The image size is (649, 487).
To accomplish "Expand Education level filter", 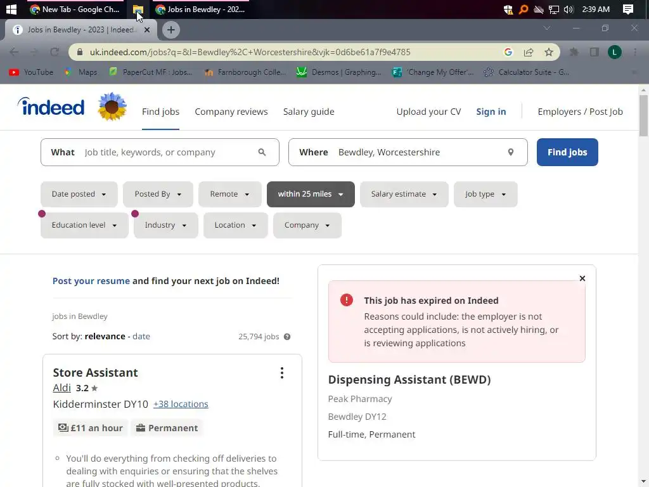I will (x=84, y=225).
